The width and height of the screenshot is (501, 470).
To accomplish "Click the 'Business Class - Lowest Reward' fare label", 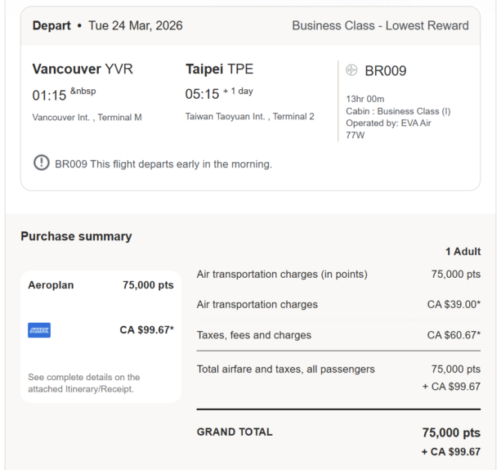I will coord(380,25).
